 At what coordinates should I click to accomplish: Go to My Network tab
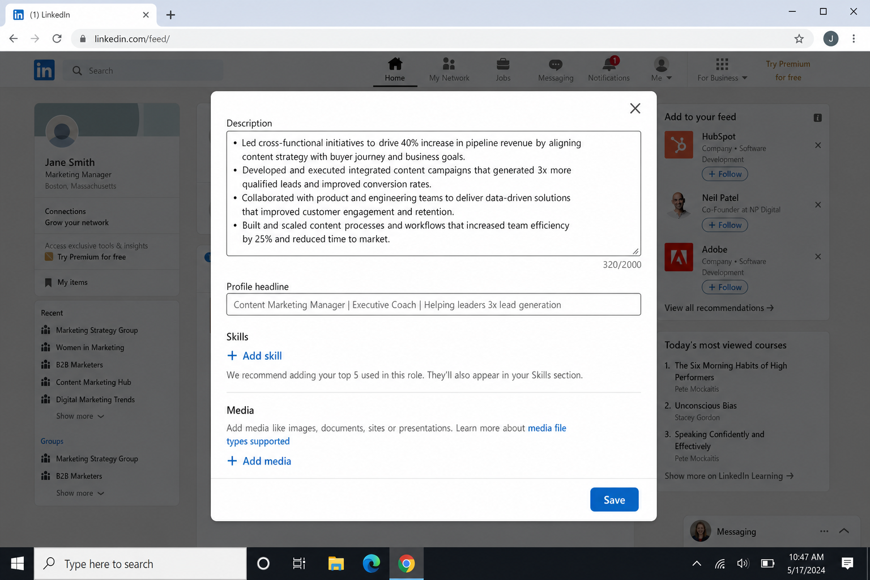(449, 70)
